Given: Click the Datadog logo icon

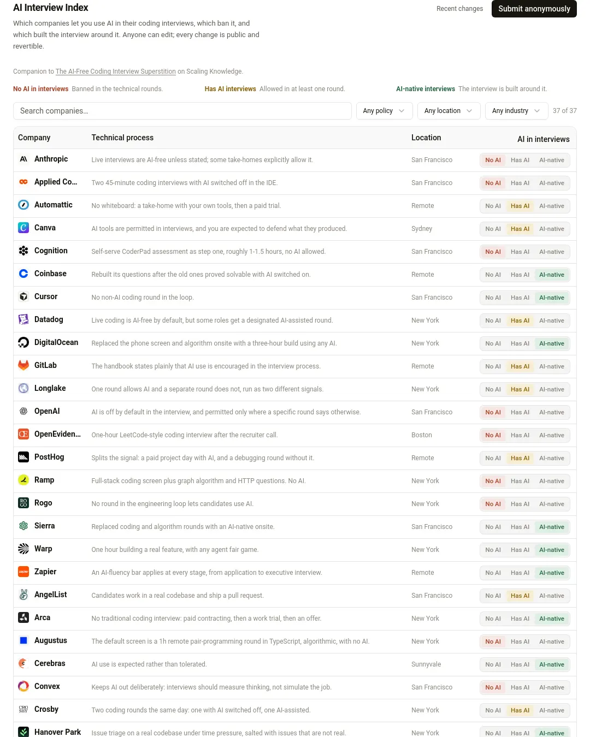Looking at the screenshot, I should pos(23,319).
